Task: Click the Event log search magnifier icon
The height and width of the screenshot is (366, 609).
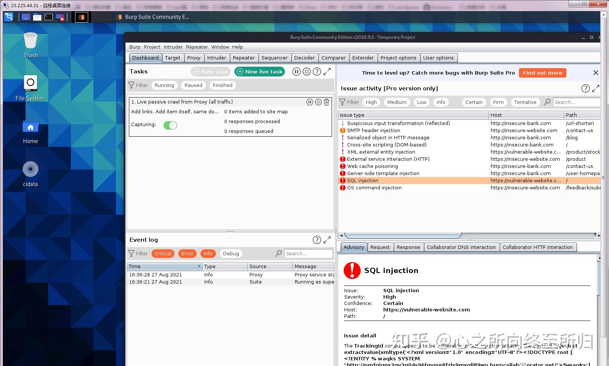Action: click(x=278, y=253)
